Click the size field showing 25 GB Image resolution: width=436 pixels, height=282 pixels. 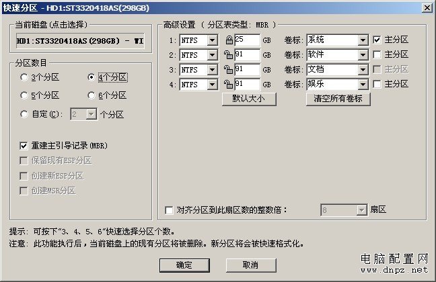pyautogui.click(x=247, y=40)
